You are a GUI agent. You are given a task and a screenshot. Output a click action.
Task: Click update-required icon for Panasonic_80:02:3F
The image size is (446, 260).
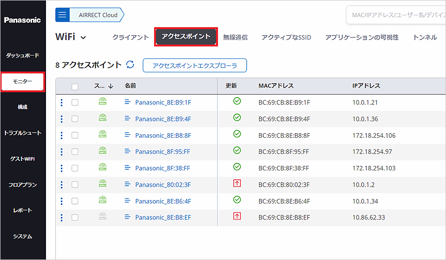click(x=237, y=183)
